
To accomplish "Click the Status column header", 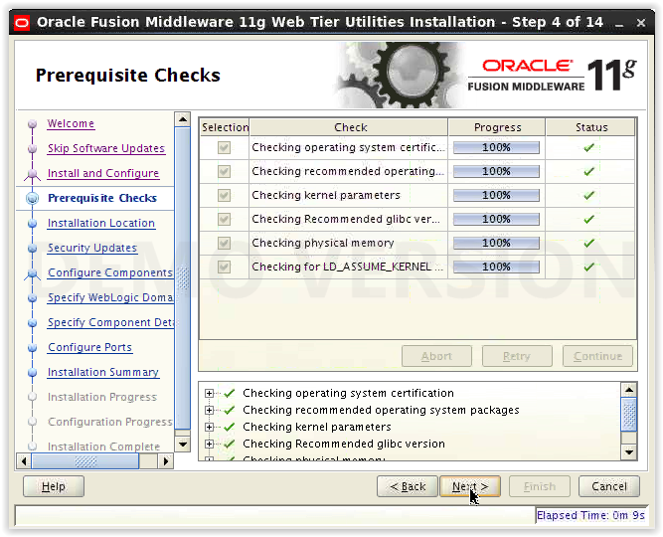I will coord(591,127).
